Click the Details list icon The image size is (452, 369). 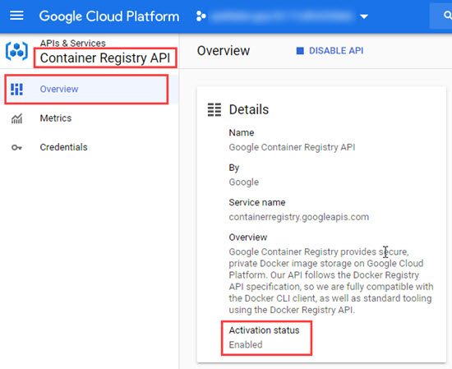click(214, 109)
